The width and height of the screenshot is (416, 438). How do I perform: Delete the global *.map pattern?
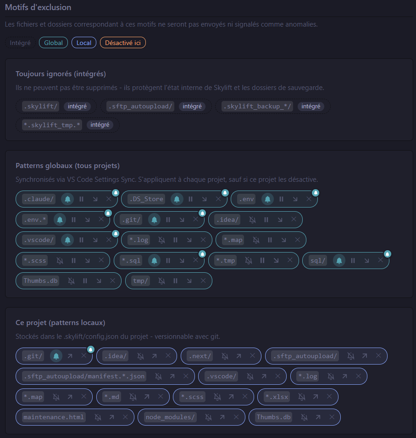tap(297, 240)
